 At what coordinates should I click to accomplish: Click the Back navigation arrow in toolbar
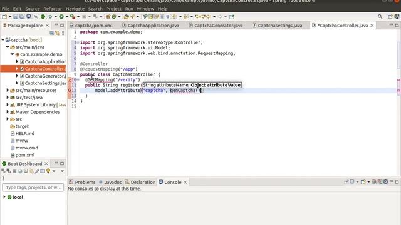click(x=209, y=17)
